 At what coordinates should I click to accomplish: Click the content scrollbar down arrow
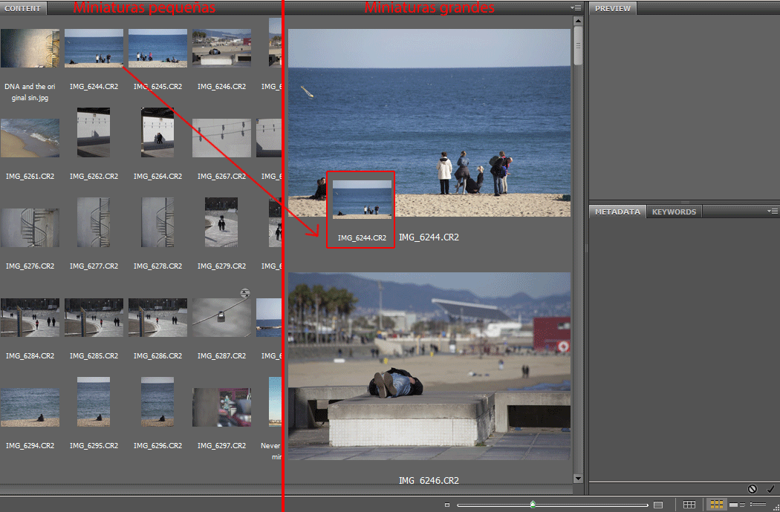(x=578, y=479)
